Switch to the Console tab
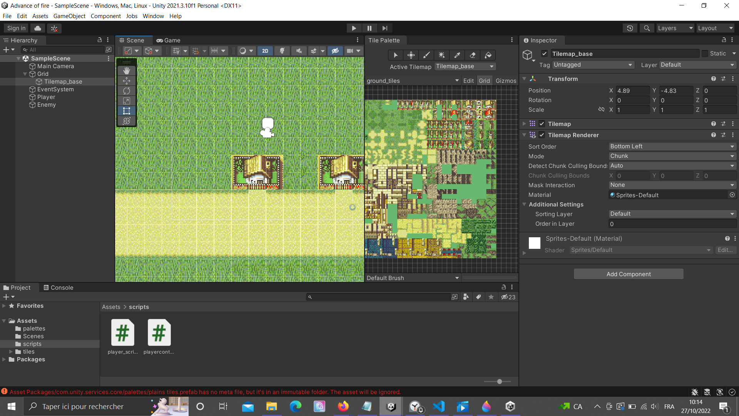Viewport: 739px width, 416px height. 58,288
